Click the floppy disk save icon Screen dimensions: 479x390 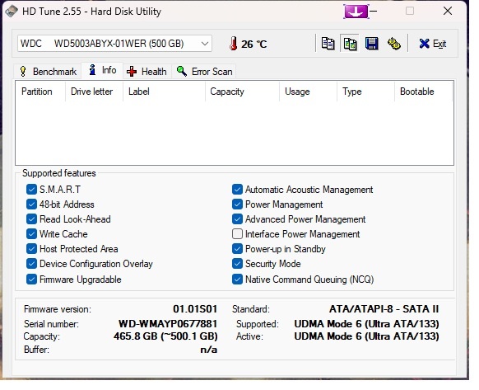coord(371,44)
